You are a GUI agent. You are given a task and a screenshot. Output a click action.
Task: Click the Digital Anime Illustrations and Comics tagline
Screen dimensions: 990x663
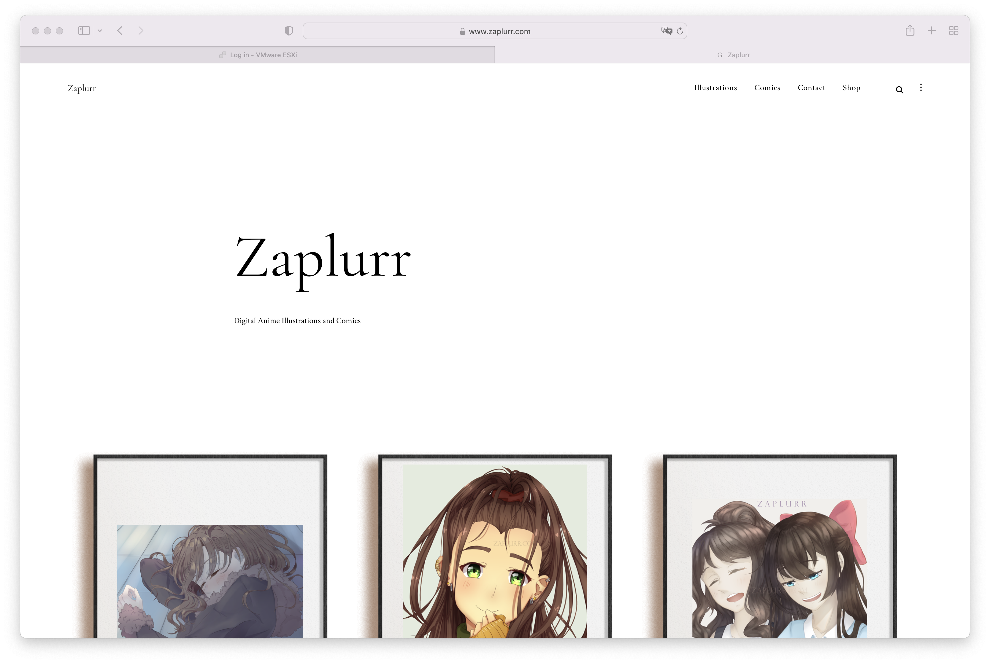coord(297,321)
